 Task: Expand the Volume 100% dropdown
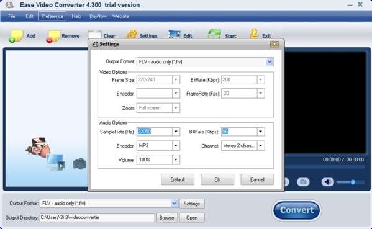click(x=176, y=159)
